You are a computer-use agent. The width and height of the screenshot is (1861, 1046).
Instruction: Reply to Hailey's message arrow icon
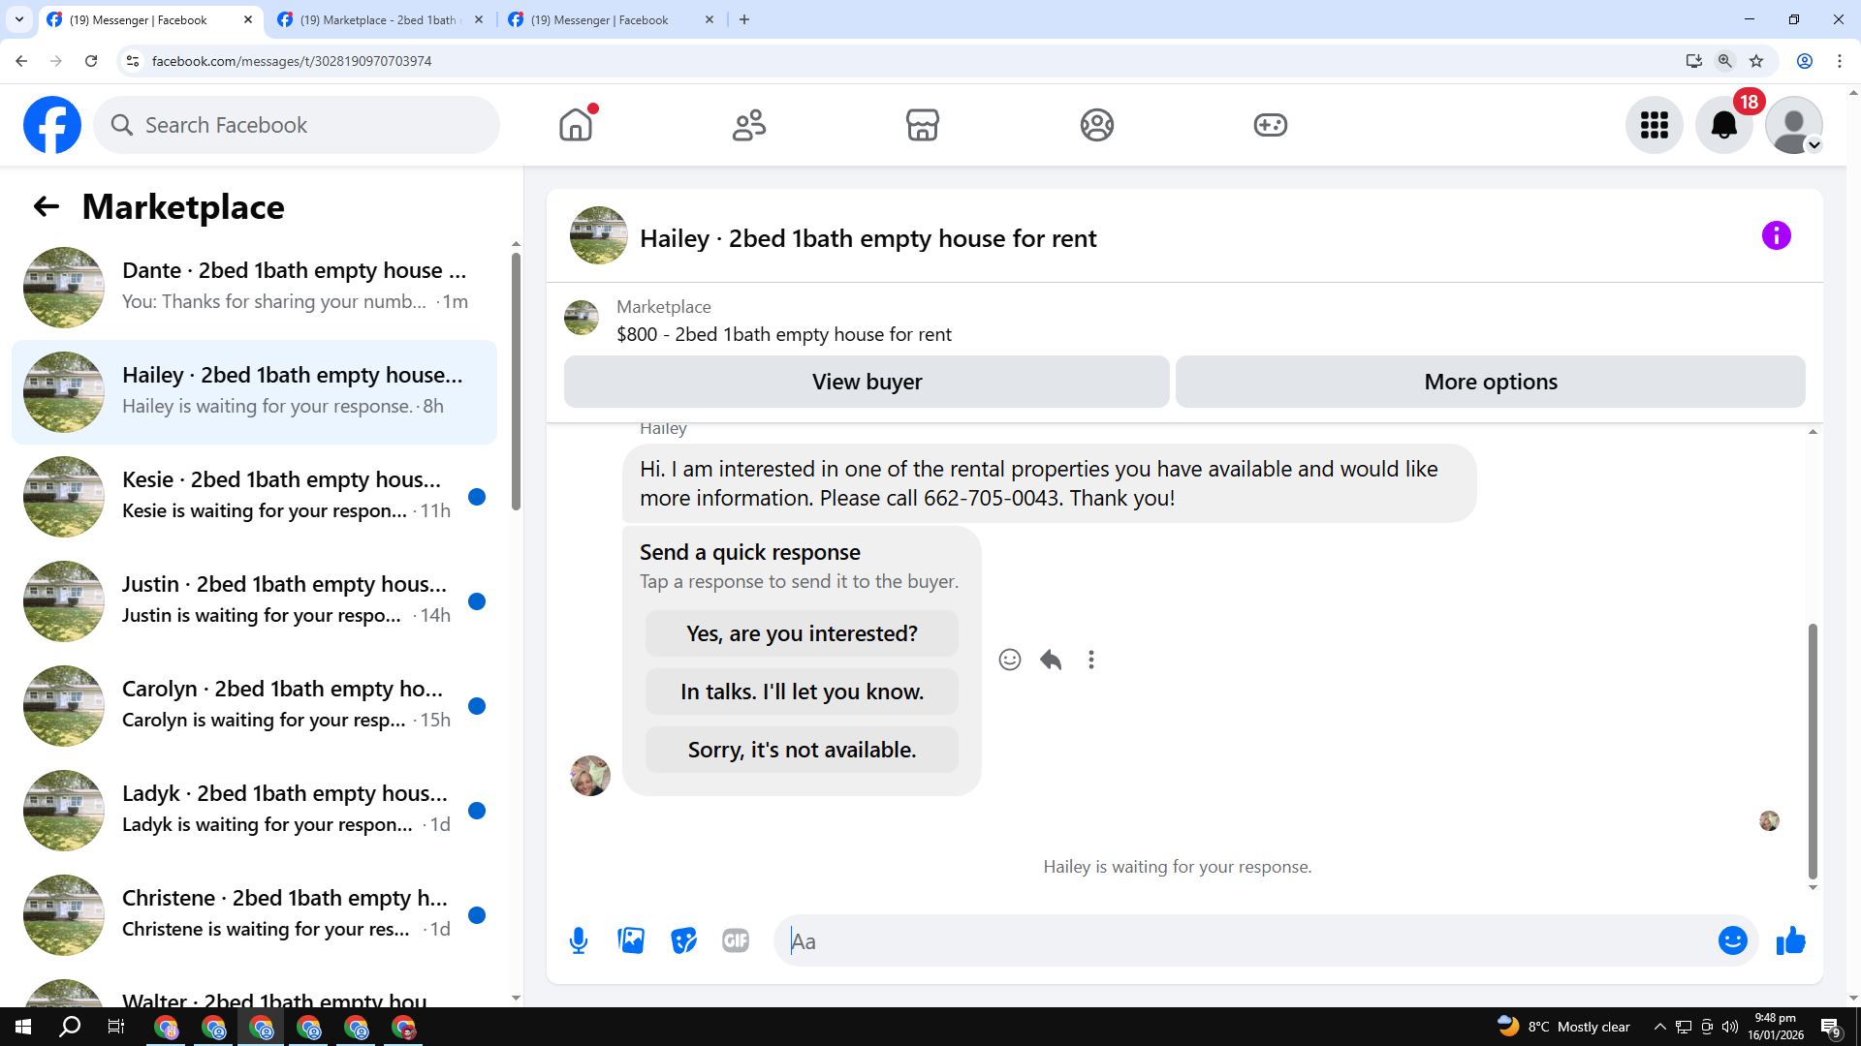click(1051, 660)
